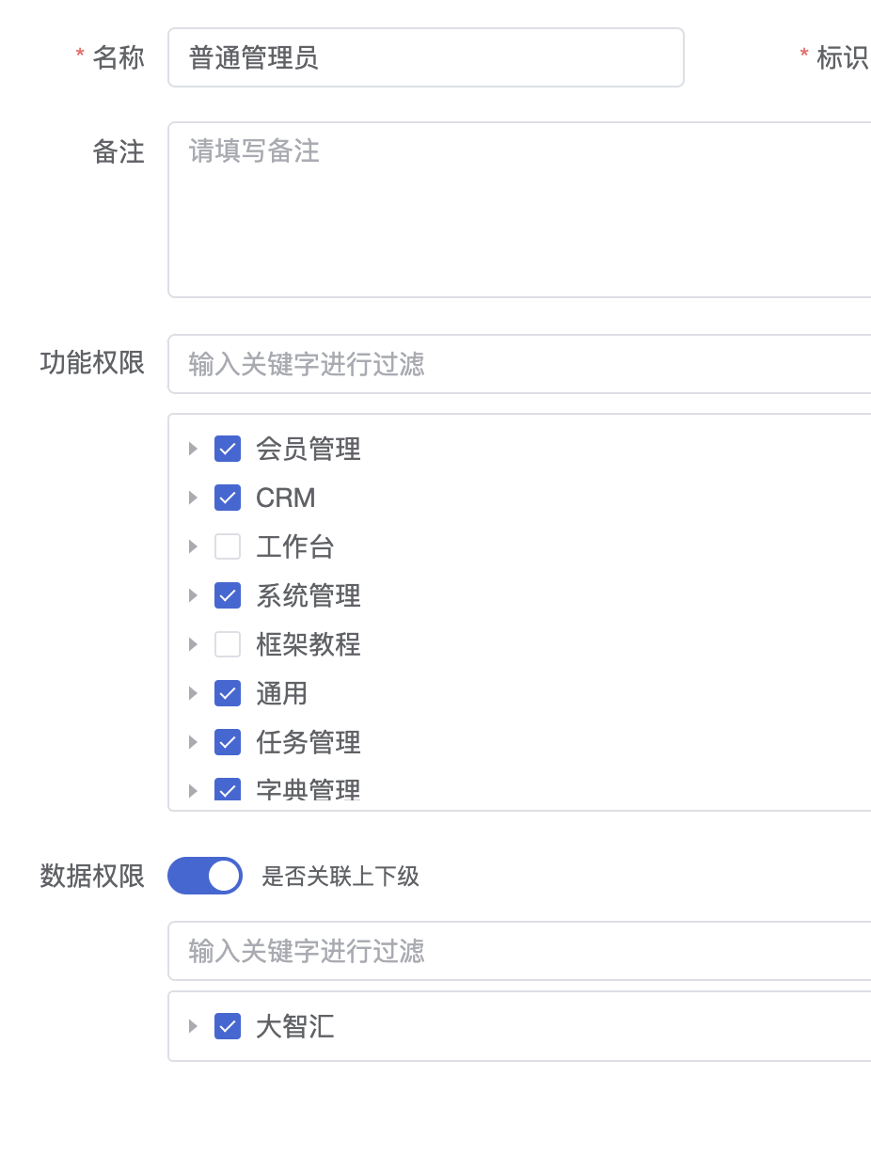Uncheck the 字典管理 permission checkbox

tap(227, 790)
